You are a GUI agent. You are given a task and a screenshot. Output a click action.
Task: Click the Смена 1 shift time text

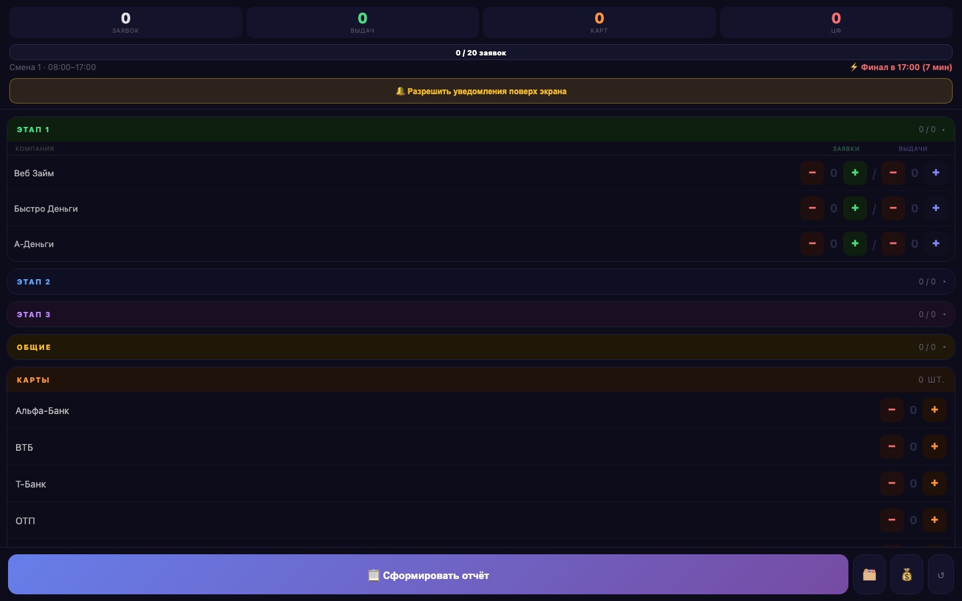(53, 67)
